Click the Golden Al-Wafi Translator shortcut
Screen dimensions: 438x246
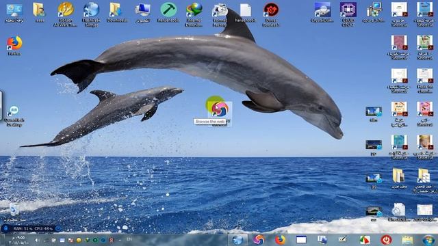click(66, 14)
